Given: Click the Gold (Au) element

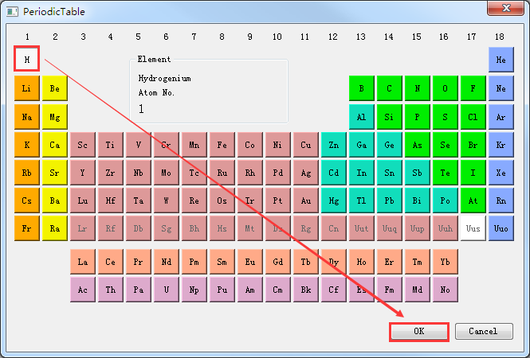Looking at the screenshot, I should pyautogui.click(x=306, y=200).
